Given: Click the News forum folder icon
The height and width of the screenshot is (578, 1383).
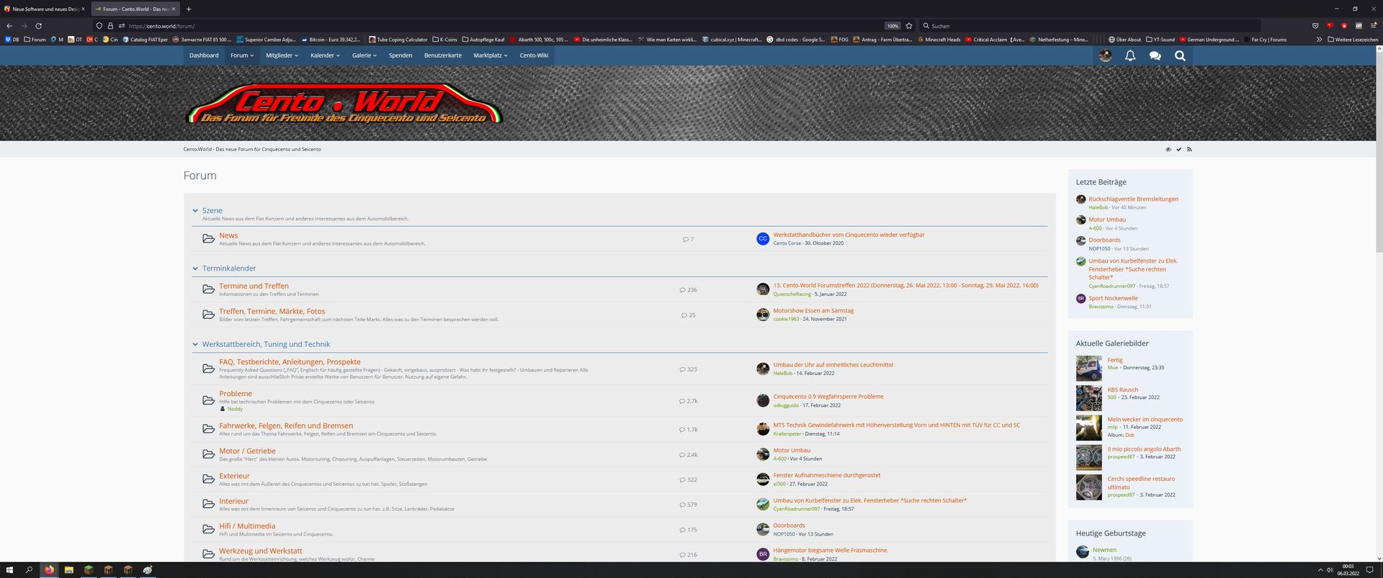Looking at the screenshot, I should [x=208, y=239].
